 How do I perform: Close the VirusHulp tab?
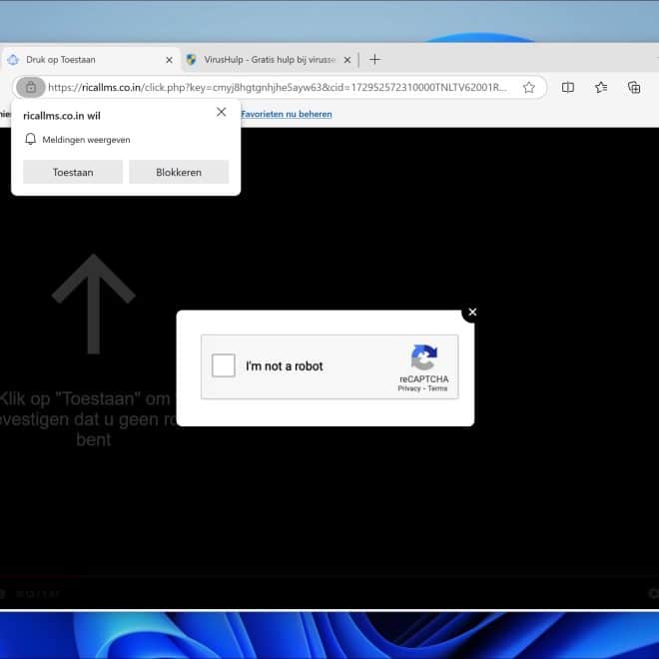pyautogui.click(x=347, y=60)
